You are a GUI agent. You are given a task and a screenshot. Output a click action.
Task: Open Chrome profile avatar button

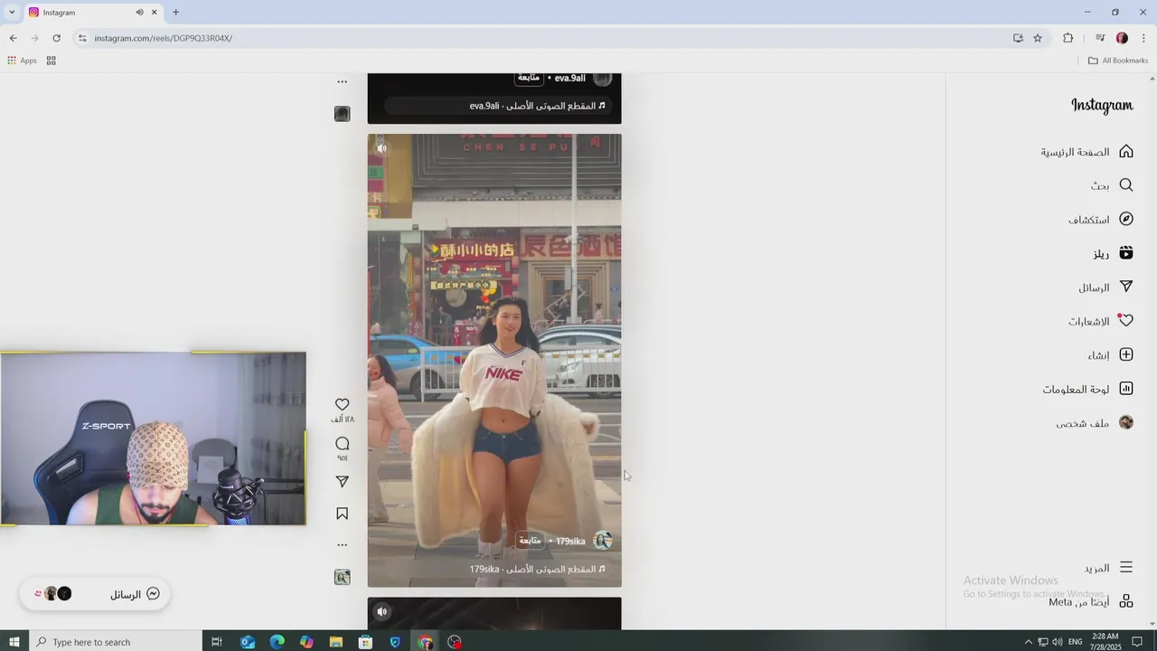[x=1122, y=38]
